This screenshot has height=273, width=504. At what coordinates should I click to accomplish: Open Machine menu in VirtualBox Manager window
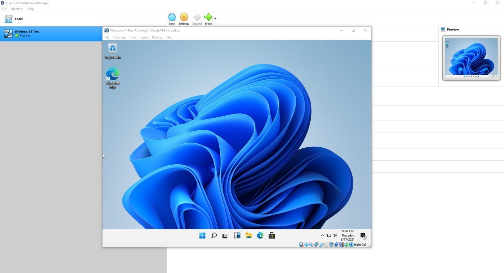pyautogui.click(x=17, y=9)
